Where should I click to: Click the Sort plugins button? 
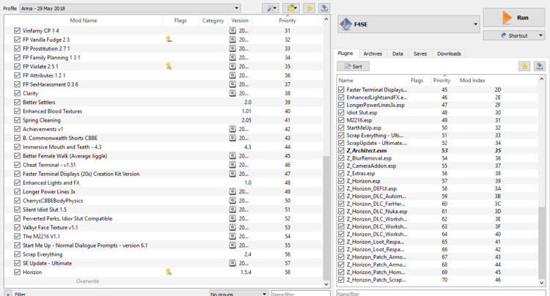tap(353, 66)
